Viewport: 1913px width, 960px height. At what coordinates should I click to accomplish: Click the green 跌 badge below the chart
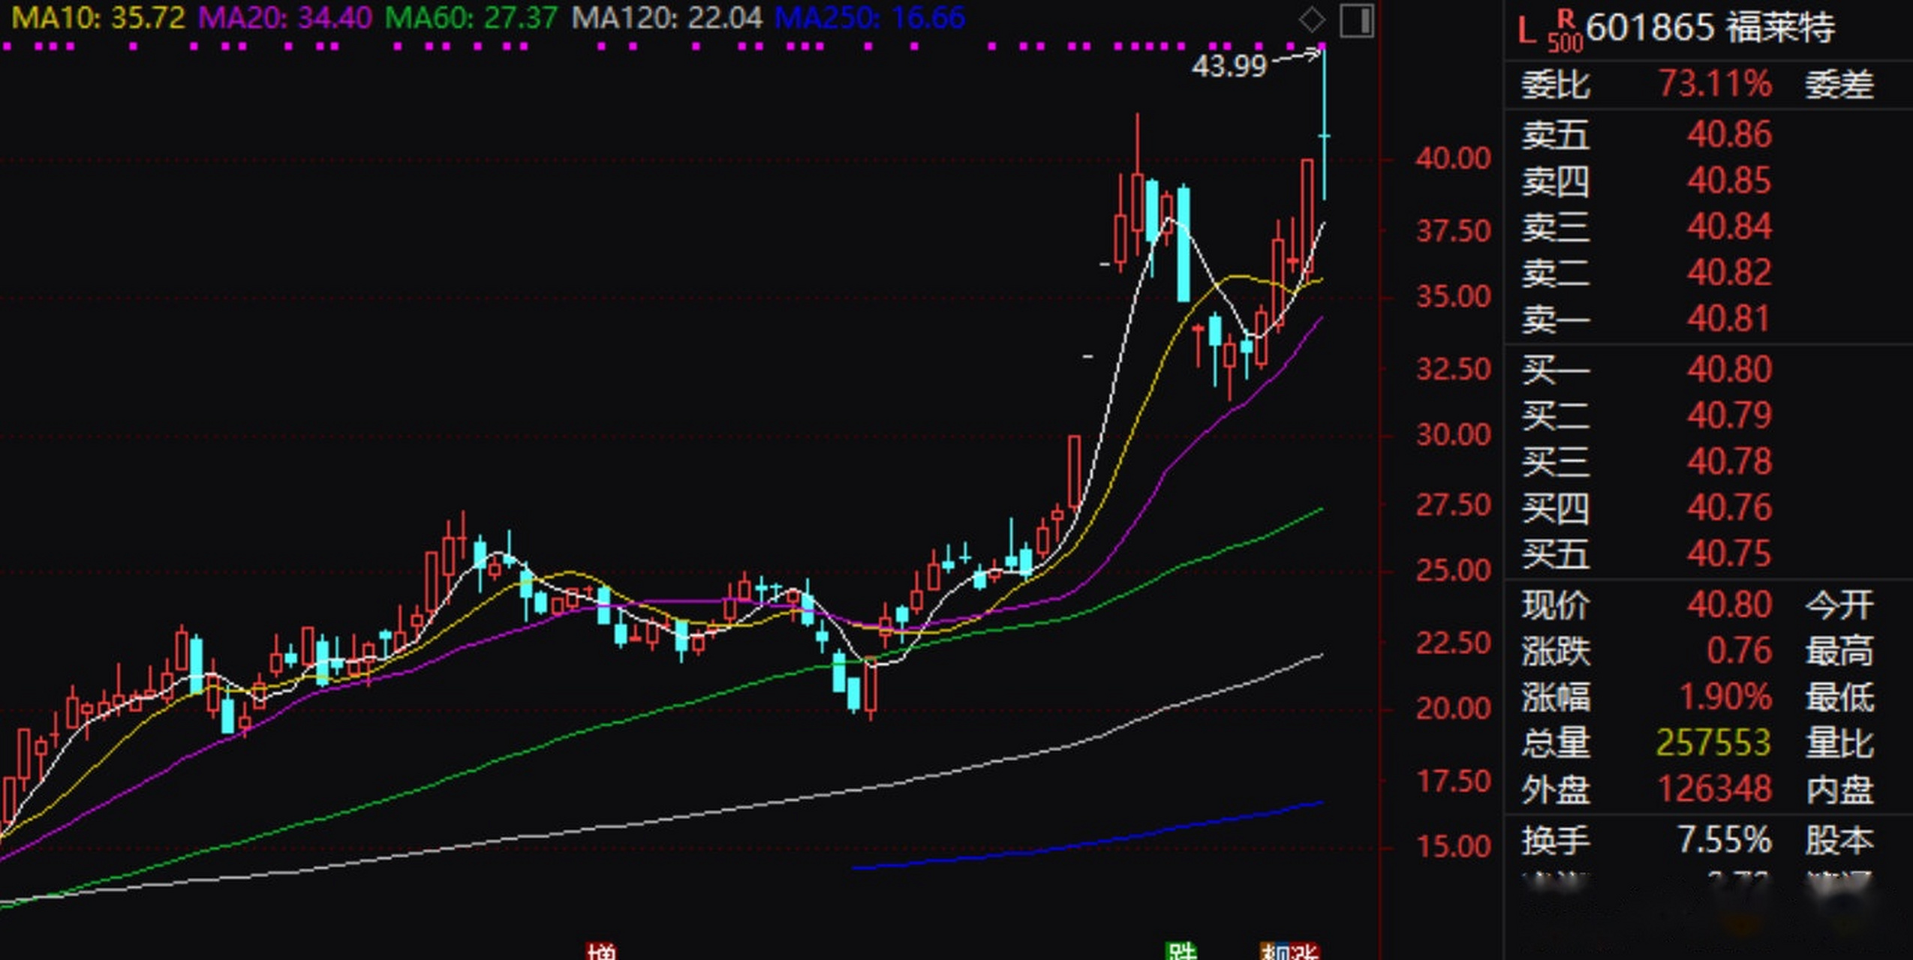pos(1181,951)
